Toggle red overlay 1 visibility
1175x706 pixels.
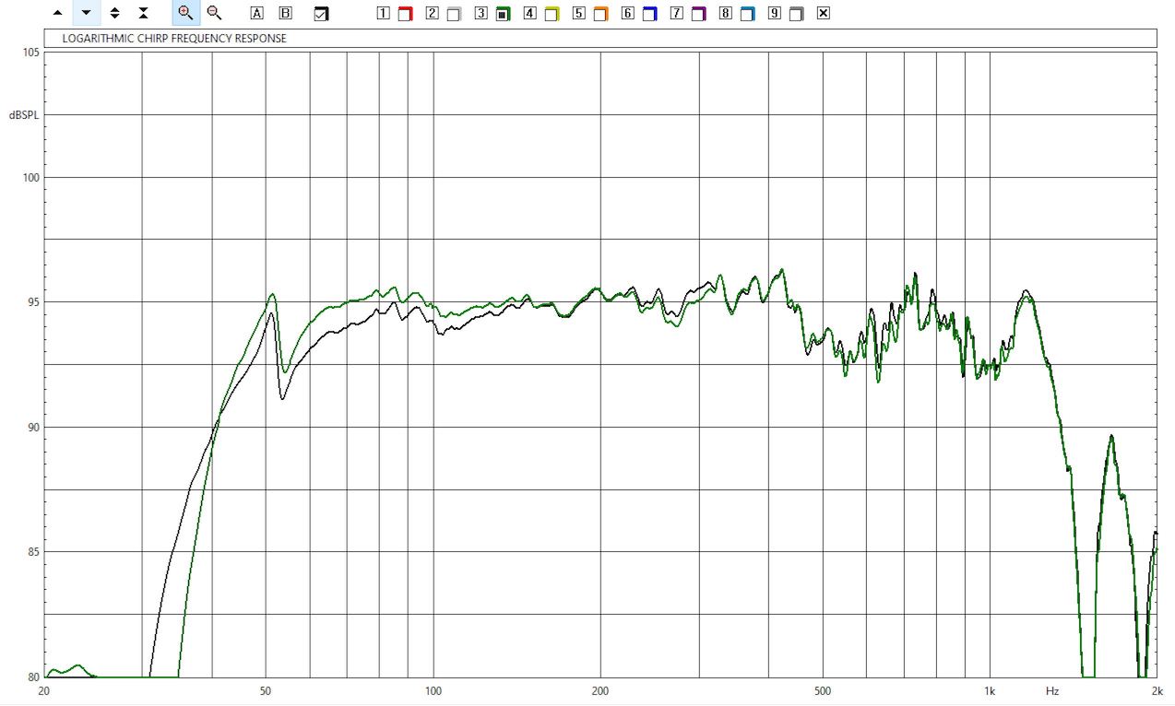pos(405,14)
